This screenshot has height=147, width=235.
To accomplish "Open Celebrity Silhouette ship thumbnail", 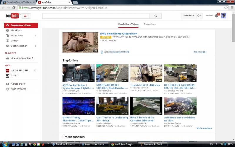I will pyautogui.click(x=146, y=106).
